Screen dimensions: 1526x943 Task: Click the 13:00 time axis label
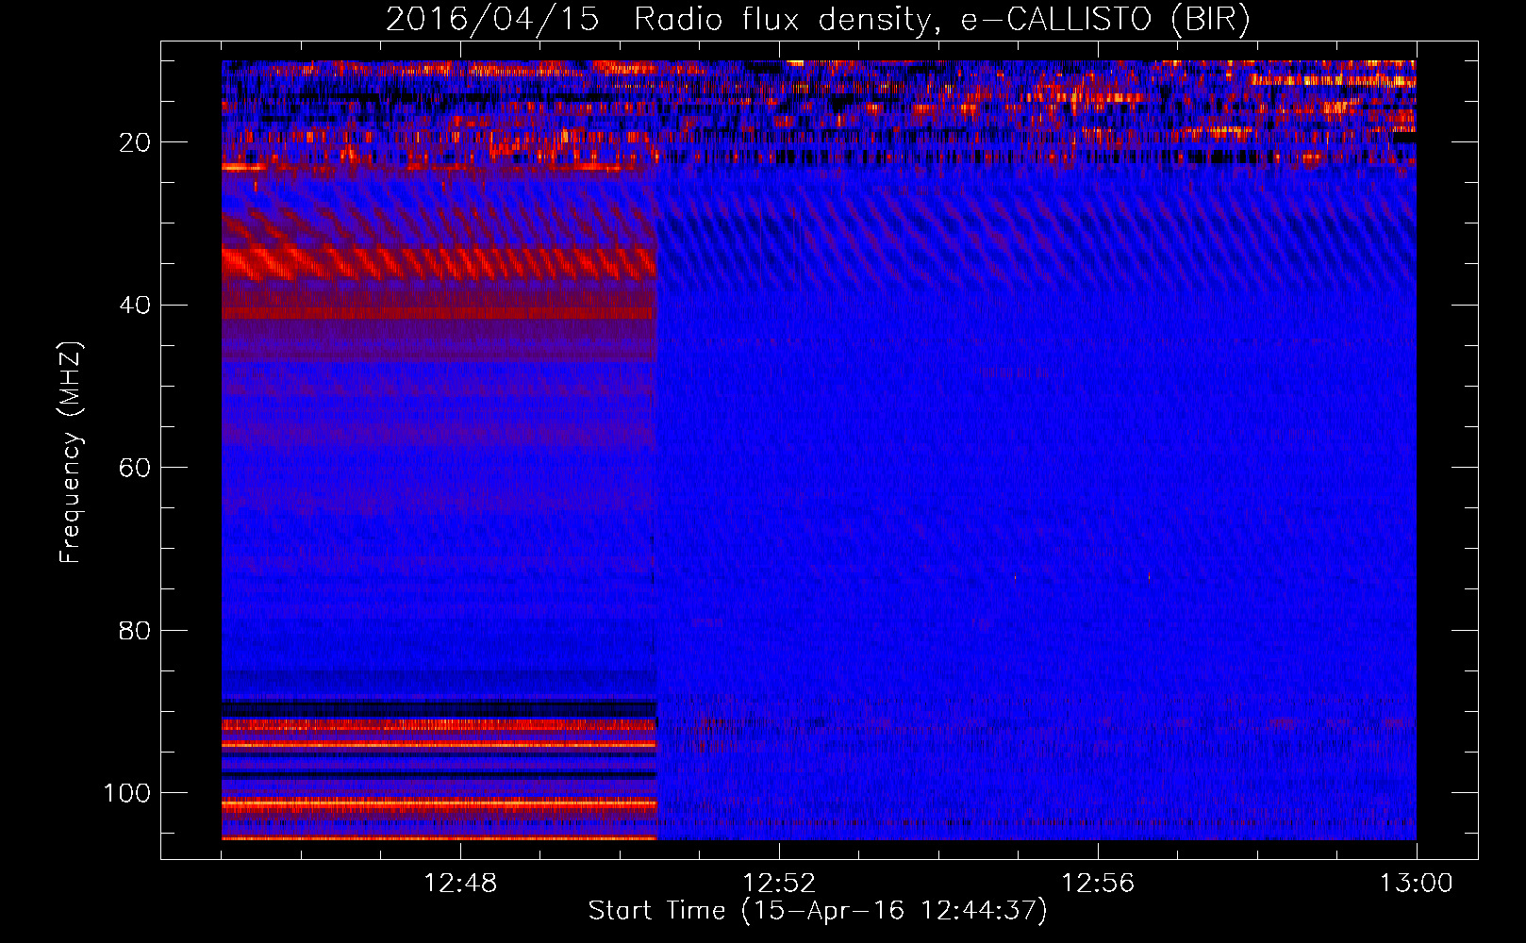point(1417,884)
